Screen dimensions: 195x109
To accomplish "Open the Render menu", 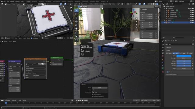I will 12,1.
